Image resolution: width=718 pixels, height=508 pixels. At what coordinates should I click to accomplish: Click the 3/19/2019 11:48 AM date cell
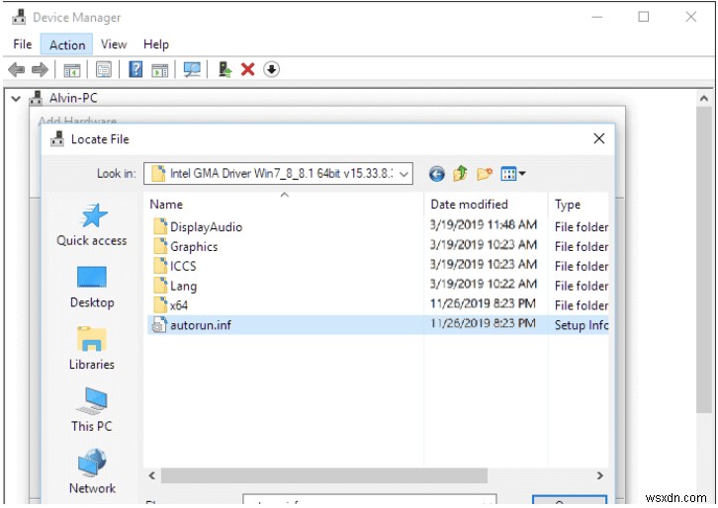click(483, 224)
